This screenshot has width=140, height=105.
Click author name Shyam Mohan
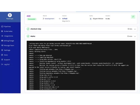(98, 19)
